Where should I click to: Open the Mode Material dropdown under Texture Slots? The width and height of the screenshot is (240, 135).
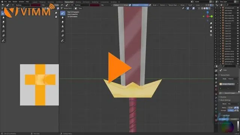pyautogui.click(x=233, y=79)
